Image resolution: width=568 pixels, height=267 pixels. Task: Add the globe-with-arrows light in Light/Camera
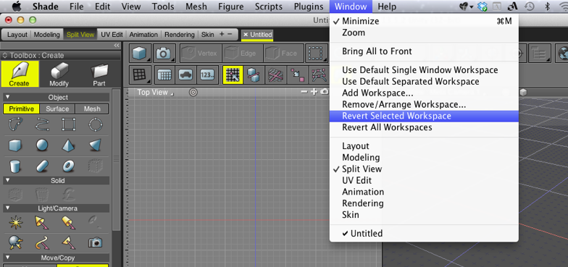(x=16, y=242)
